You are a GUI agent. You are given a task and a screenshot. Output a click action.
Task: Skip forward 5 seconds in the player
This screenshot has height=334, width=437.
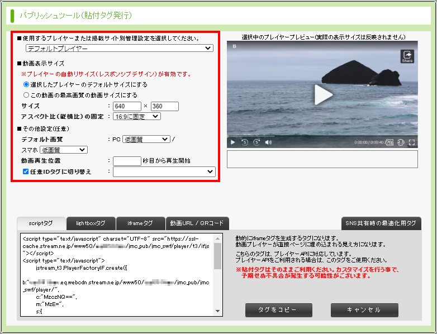(256, 142)
